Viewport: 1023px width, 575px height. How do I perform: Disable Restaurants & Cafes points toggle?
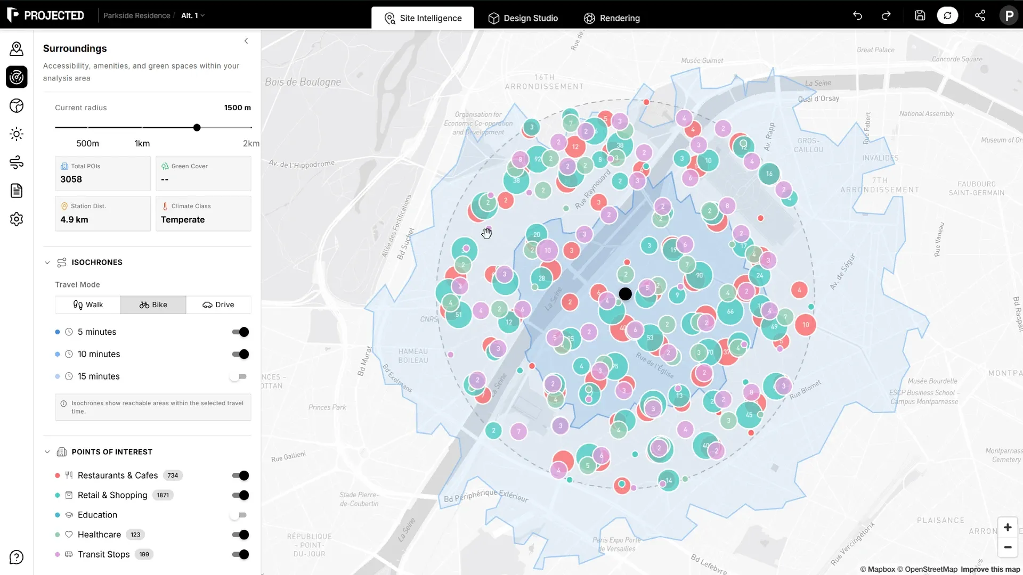click(240, 475)
